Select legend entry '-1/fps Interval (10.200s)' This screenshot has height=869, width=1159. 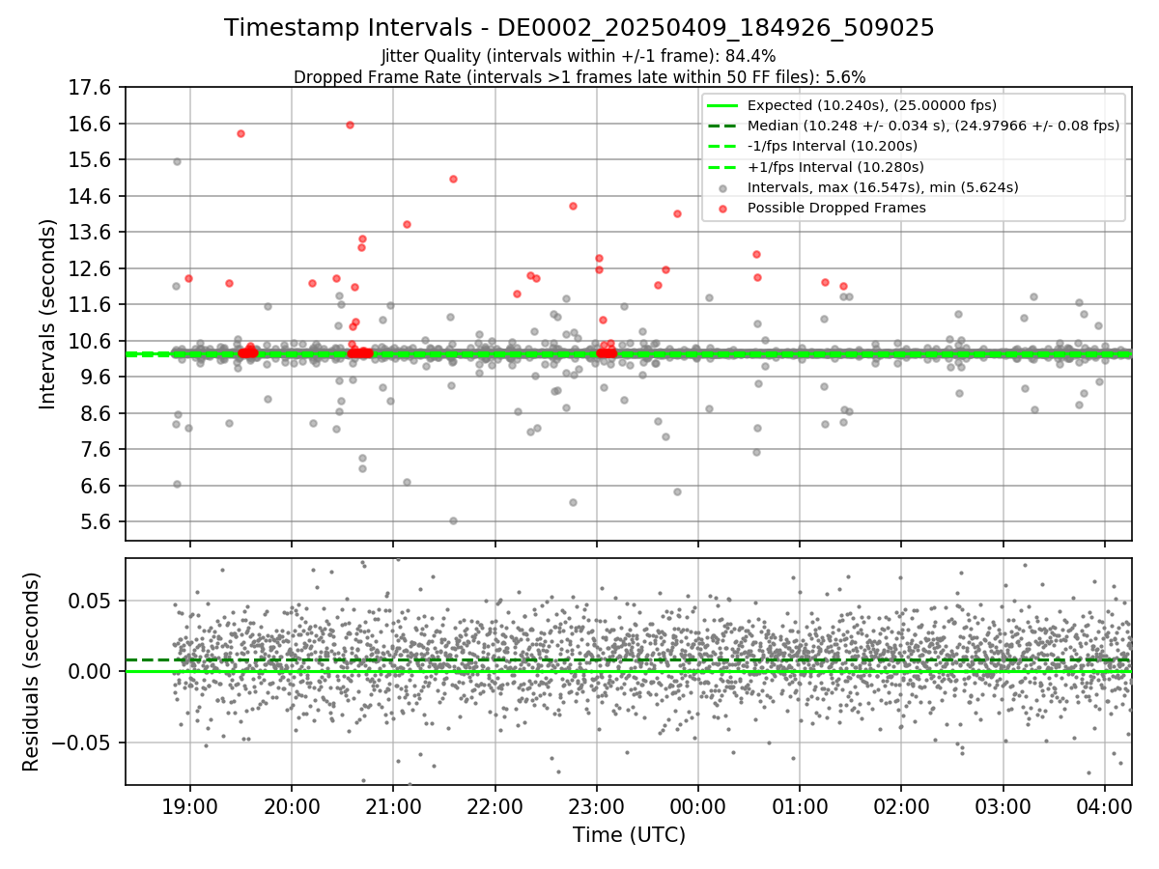pyautogui.click(x=833, y=146)
